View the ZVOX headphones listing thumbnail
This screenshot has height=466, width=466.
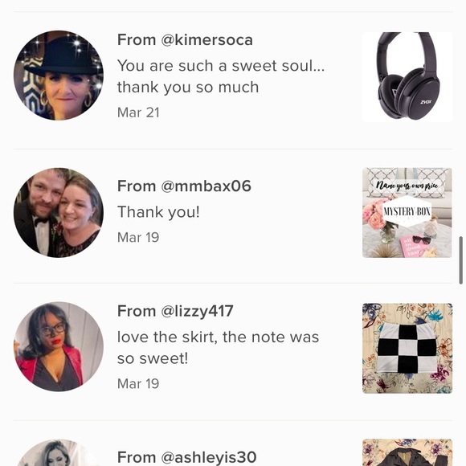click(407, 76)
